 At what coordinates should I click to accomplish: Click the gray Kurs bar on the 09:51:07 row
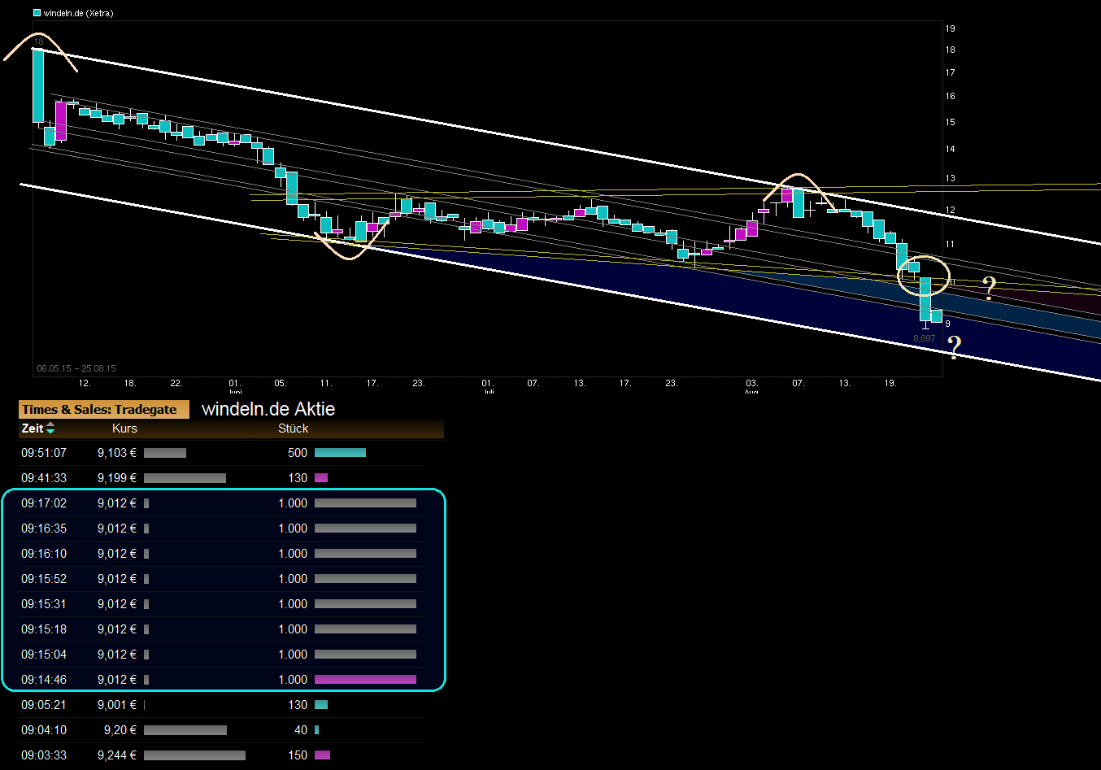pos(165,452)
